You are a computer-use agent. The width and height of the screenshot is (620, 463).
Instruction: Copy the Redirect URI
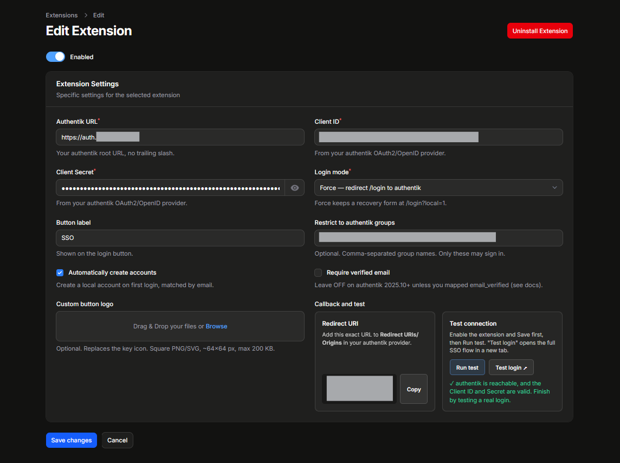click(x=414, y=389)
